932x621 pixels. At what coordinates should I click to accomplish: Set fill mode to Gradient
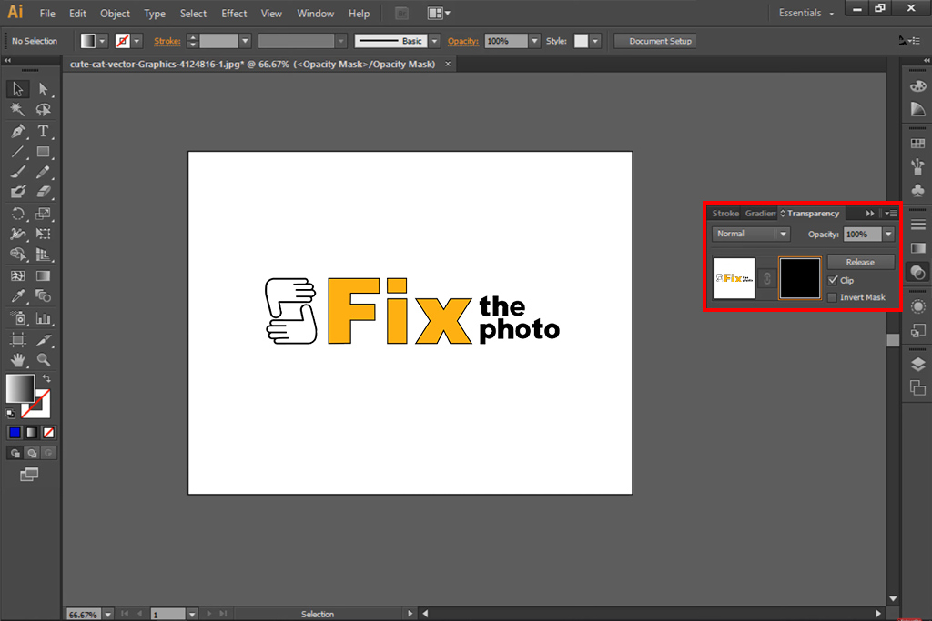[x=32, y=433]
